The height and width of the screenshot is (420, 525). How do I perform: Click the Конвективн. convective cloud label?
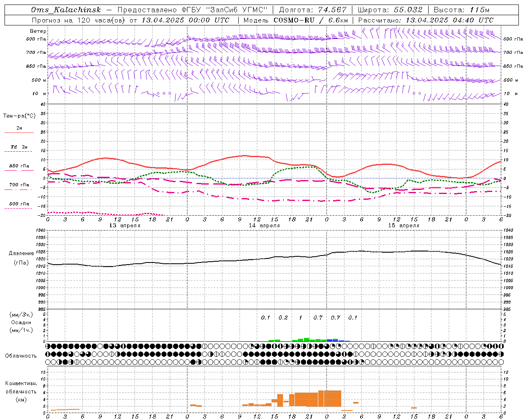coord(21,383)
